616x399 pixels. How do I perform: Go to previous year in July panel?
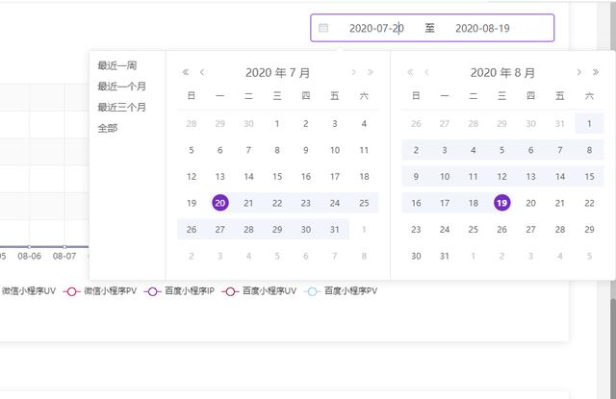[186, 72]
